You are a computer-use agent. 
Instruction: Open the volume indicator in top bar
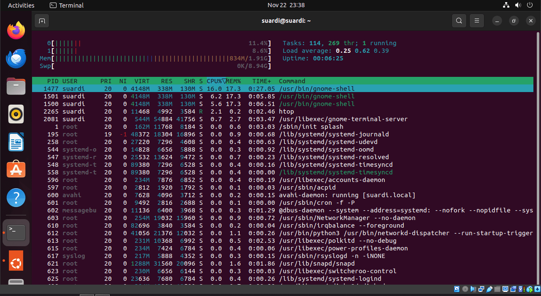518,5
